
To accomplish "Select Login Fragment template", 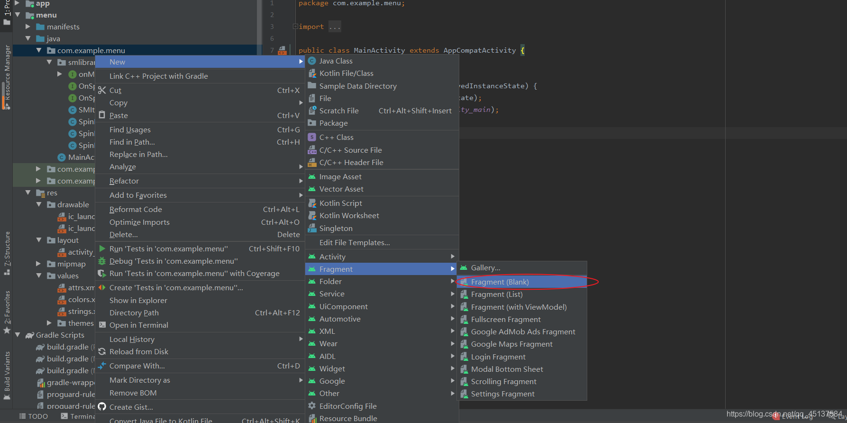I will (x=522, y=357).
